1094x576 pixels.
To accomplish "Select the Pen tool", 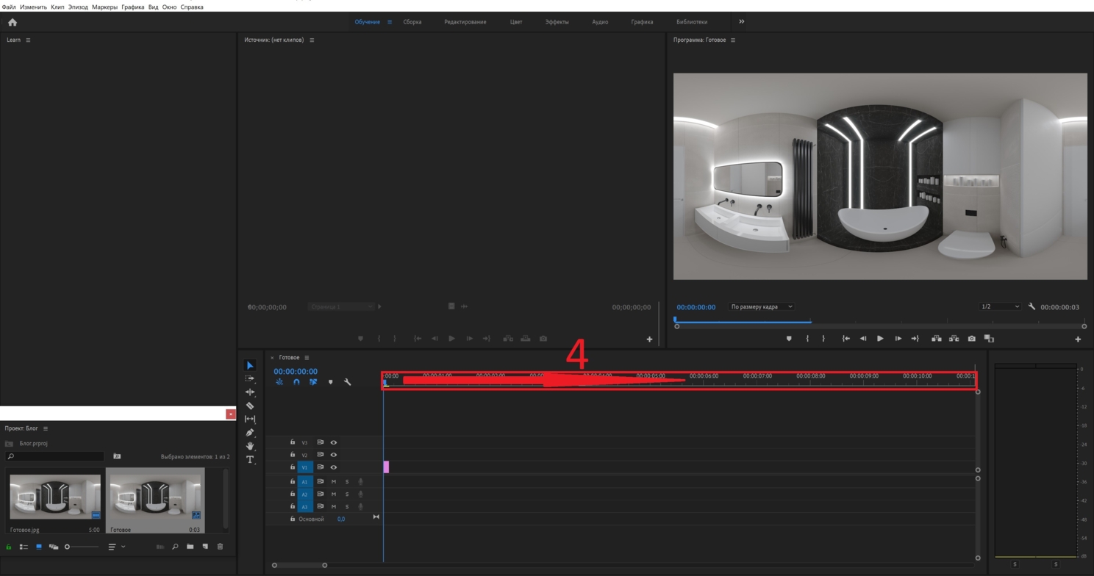I will 250,433.
